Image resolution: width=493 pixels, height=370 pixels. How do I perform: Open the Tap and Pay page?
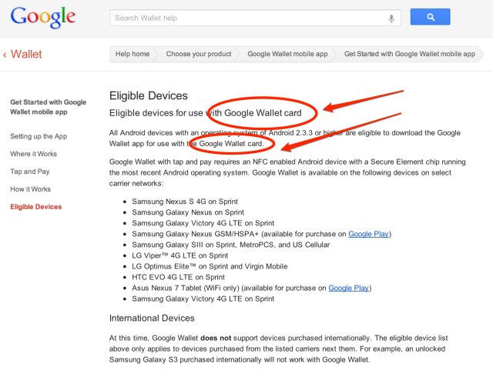[x=30, y=172]
